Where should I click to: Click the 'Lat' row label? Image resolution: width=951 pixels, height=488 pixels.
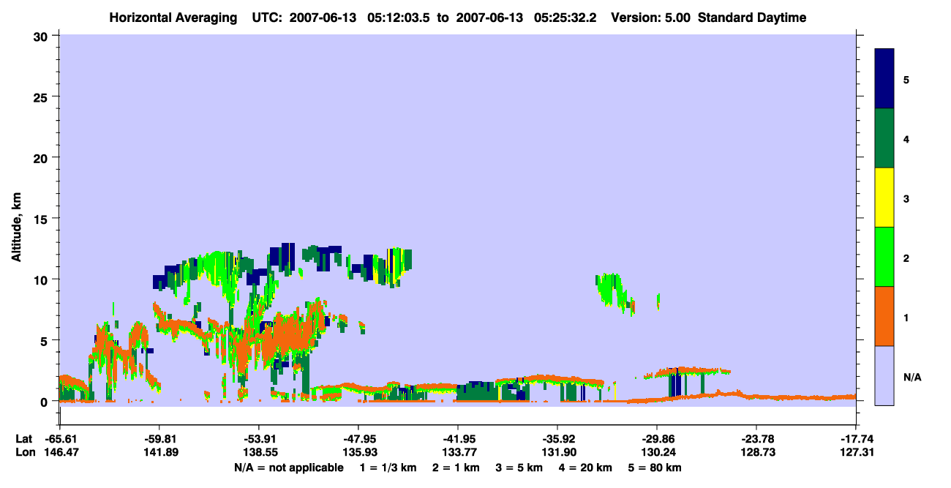coord(23,439)
